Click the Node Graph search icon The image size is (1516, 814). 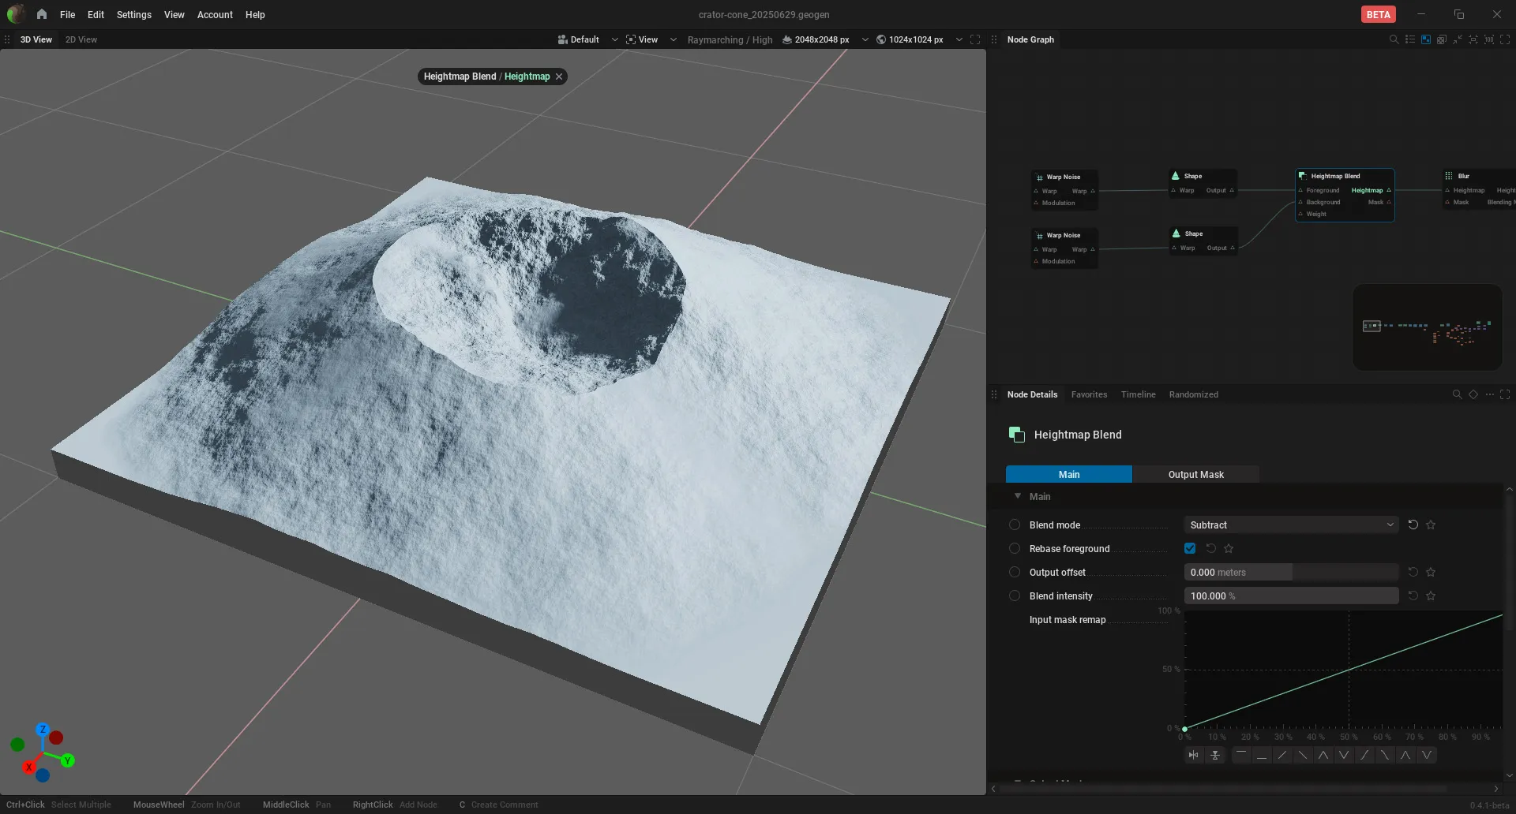(x=1394, y=39)
